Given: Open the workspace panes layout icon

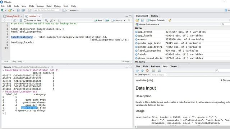Looking at the screenshot, I should (64, 10).
